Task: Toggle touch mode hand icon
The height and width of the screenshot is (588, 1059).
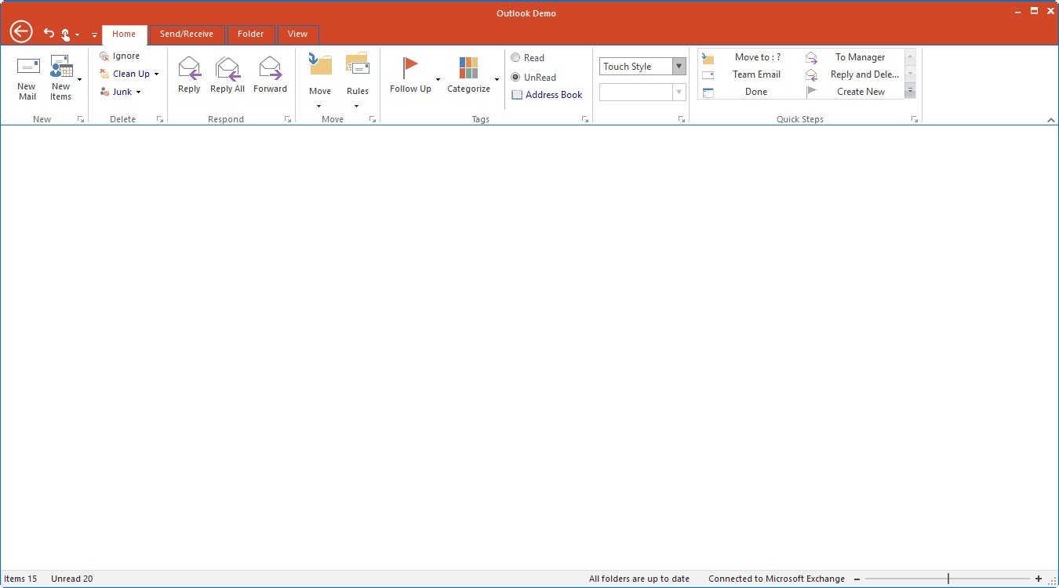Action: tap(65, 34)
